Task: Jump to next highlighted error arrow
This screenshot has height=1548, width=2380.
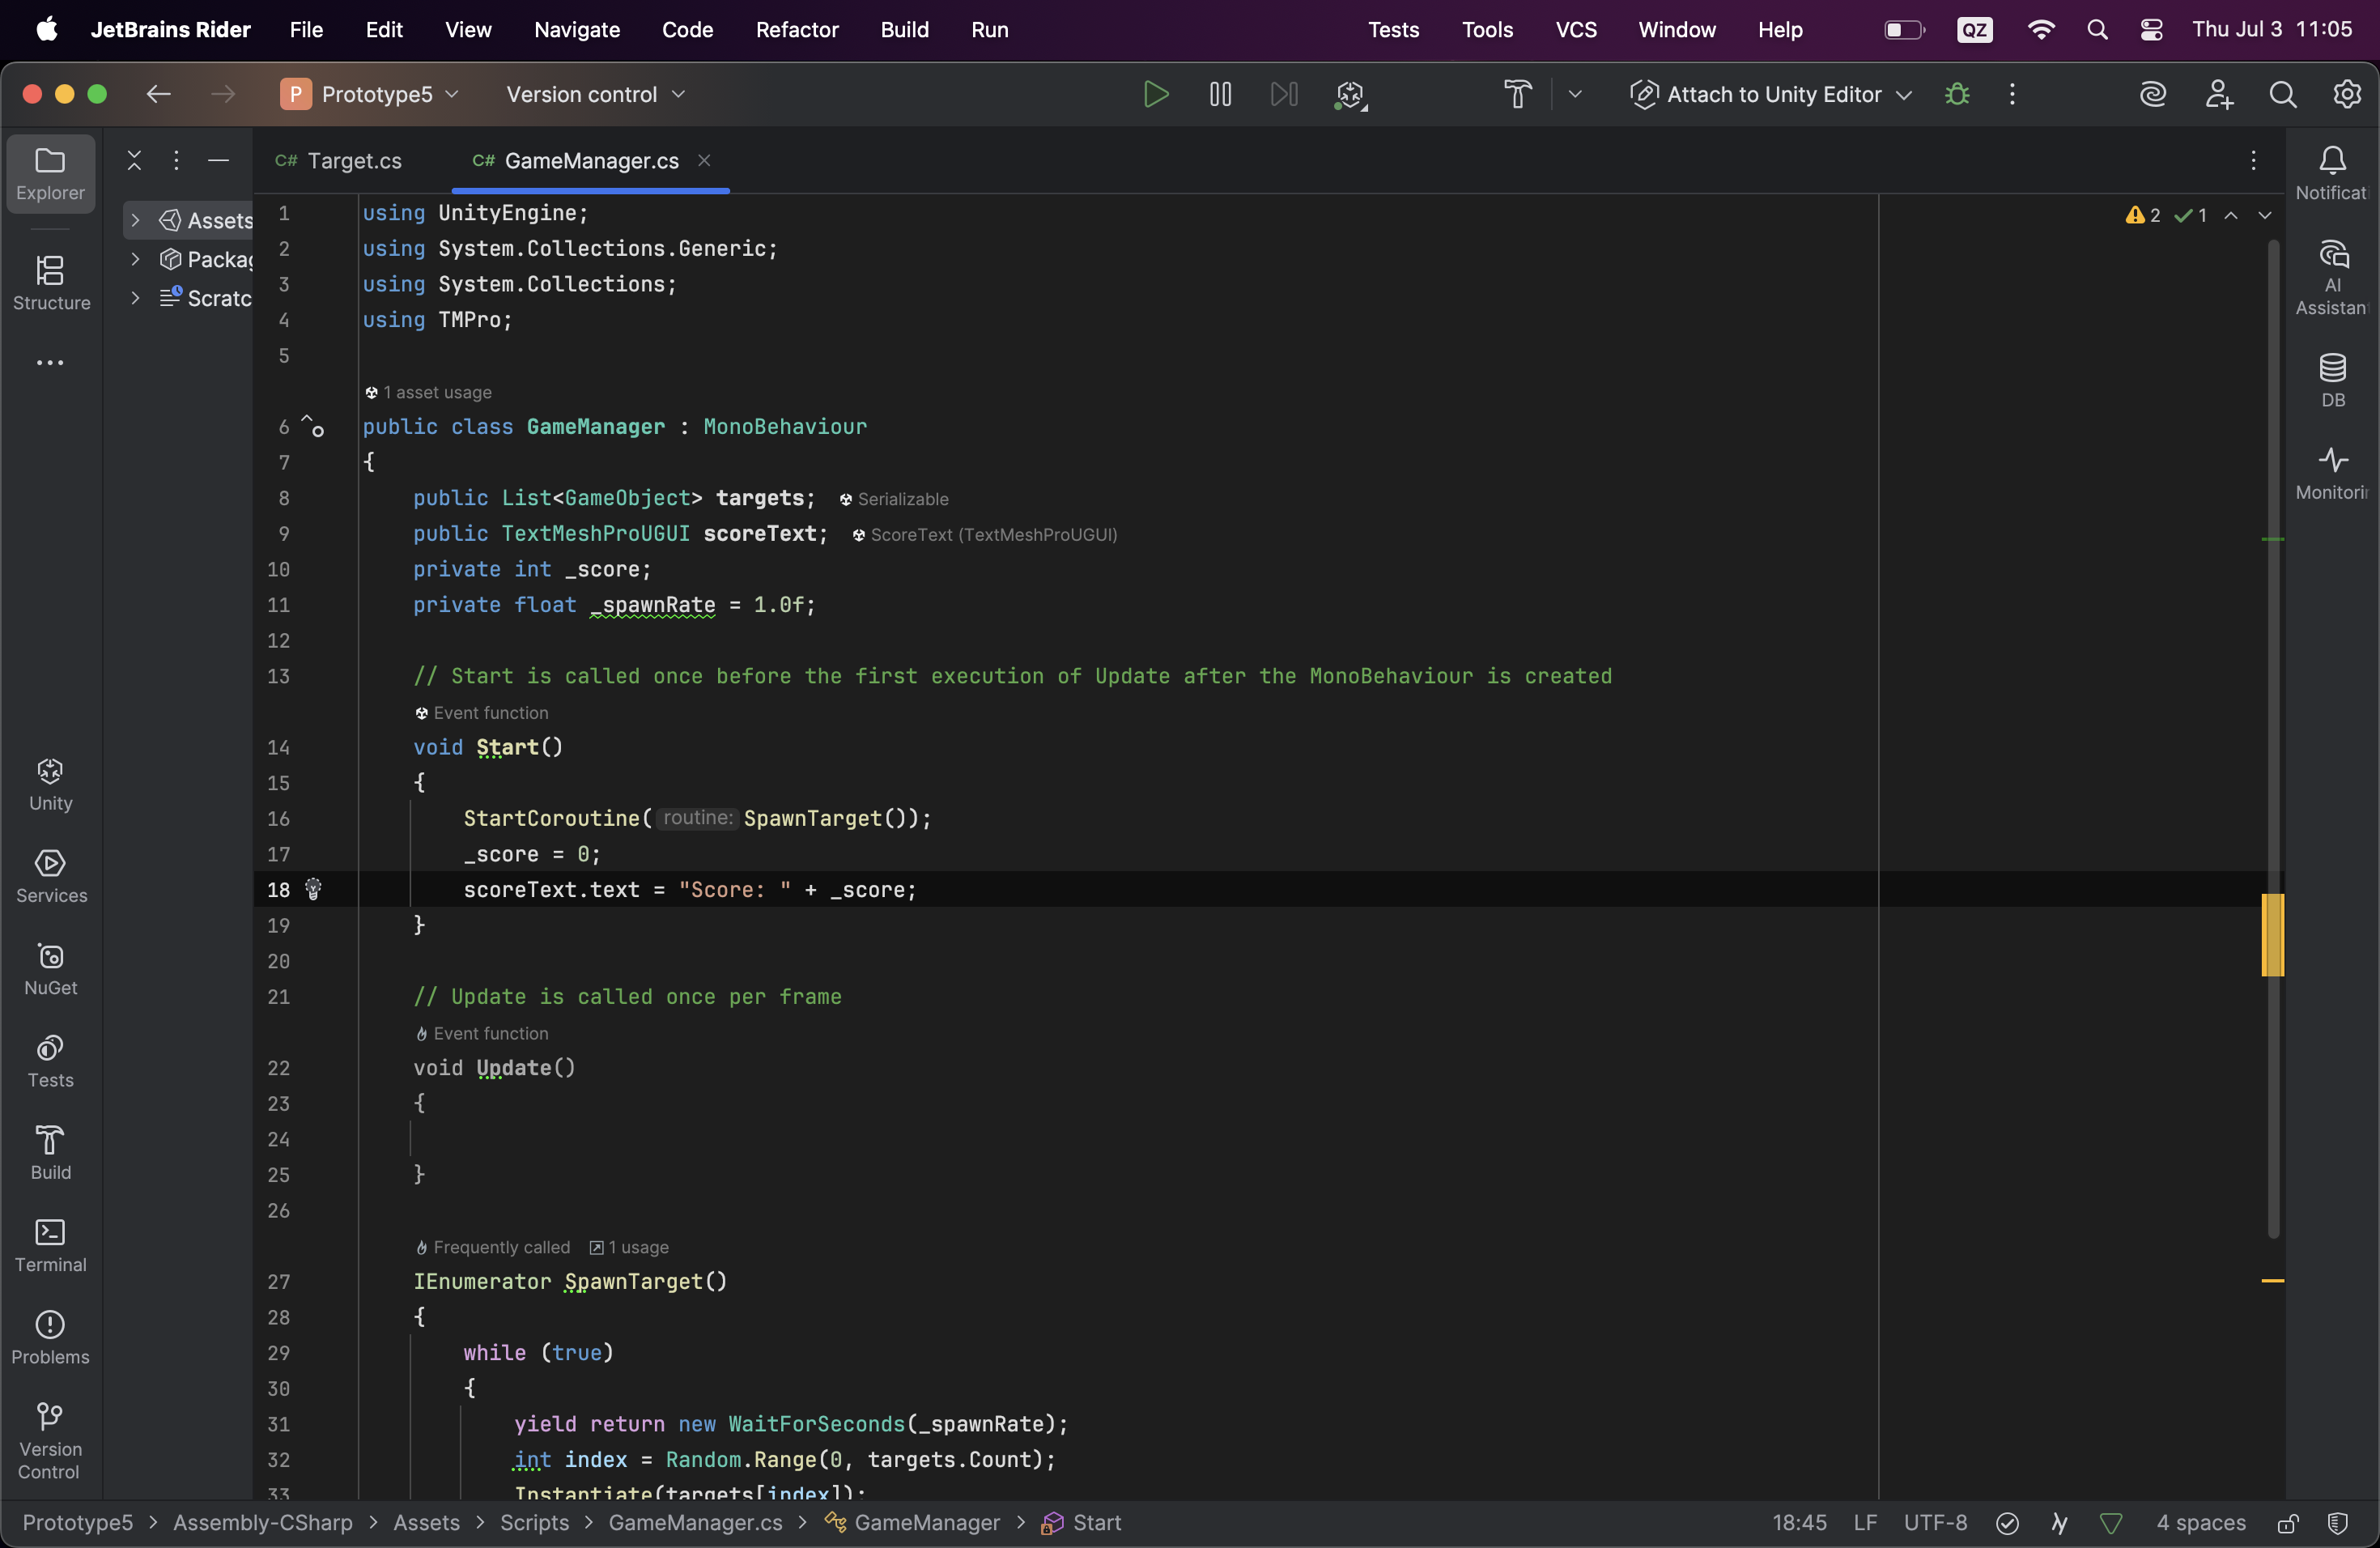Action: [x=2264, y=215]
